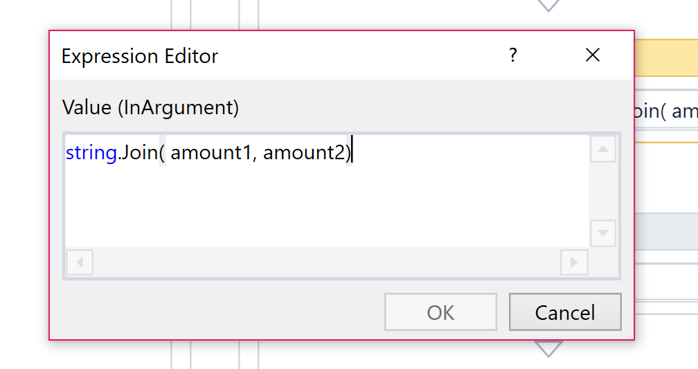Screen dimensions: 698x369
Task: Click the vertical scrollbar track
Action: pyautogui.click(x=602, y=191)
